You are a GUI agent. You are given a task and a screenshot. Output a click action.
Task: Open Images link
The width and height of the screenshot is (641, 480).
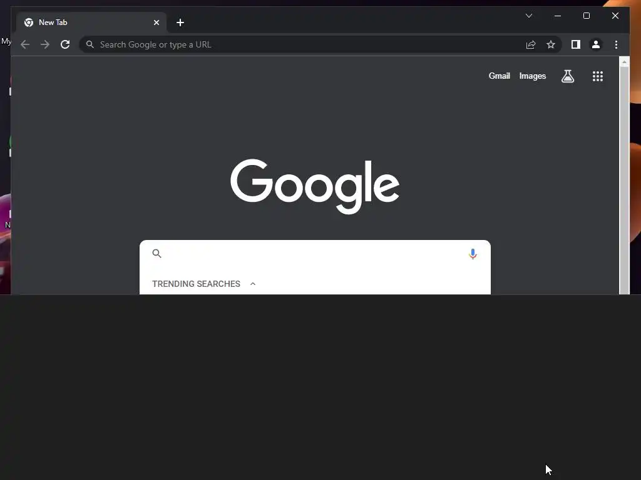532,76
